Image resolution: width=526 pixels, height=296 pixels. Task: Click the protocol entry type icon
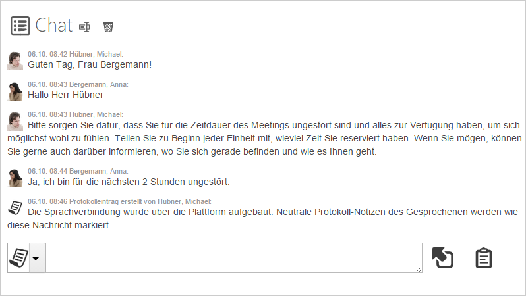click(18, 258)
